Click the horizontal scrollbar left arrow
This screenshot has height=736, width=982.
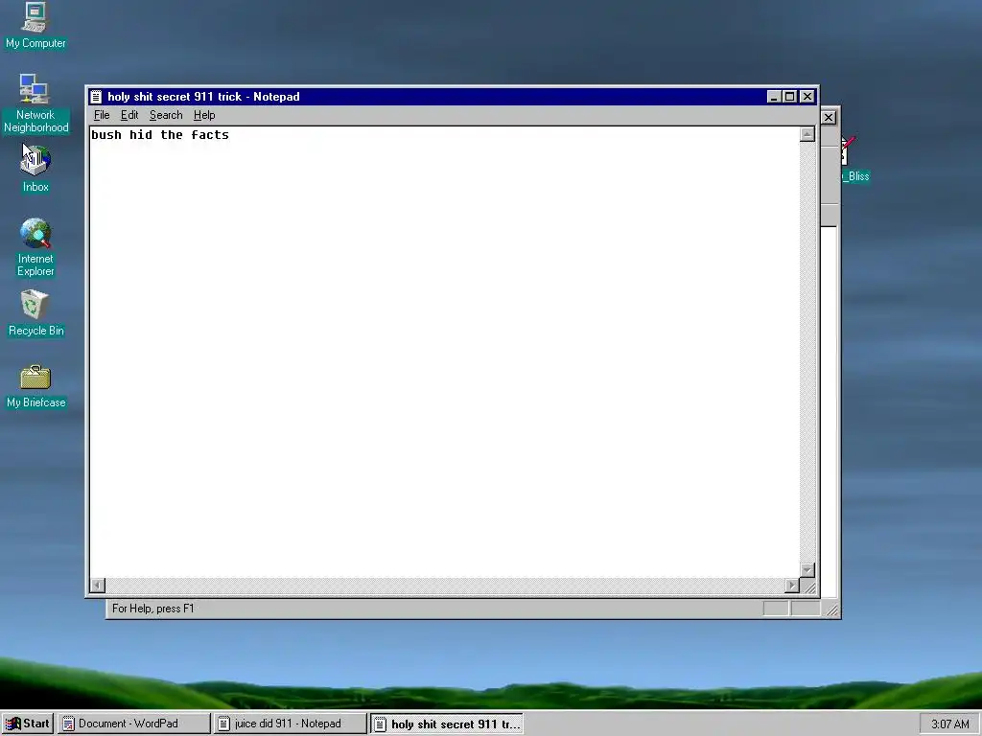98,586
